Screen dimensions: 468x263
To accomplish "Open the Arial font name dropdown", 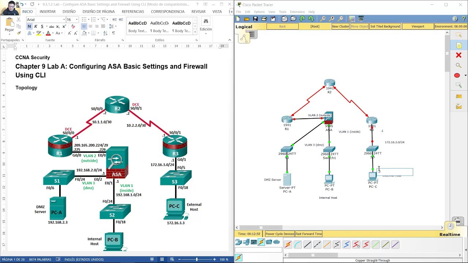I will pos(64,20).
